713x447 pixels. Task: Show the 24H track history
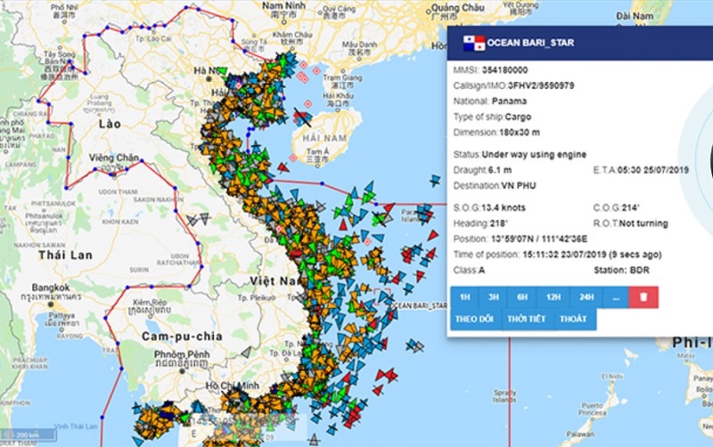tap(586, 297)
